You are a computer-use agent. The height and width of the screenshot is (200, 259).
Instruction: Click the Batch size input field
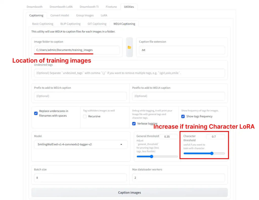tap(79, 178)
